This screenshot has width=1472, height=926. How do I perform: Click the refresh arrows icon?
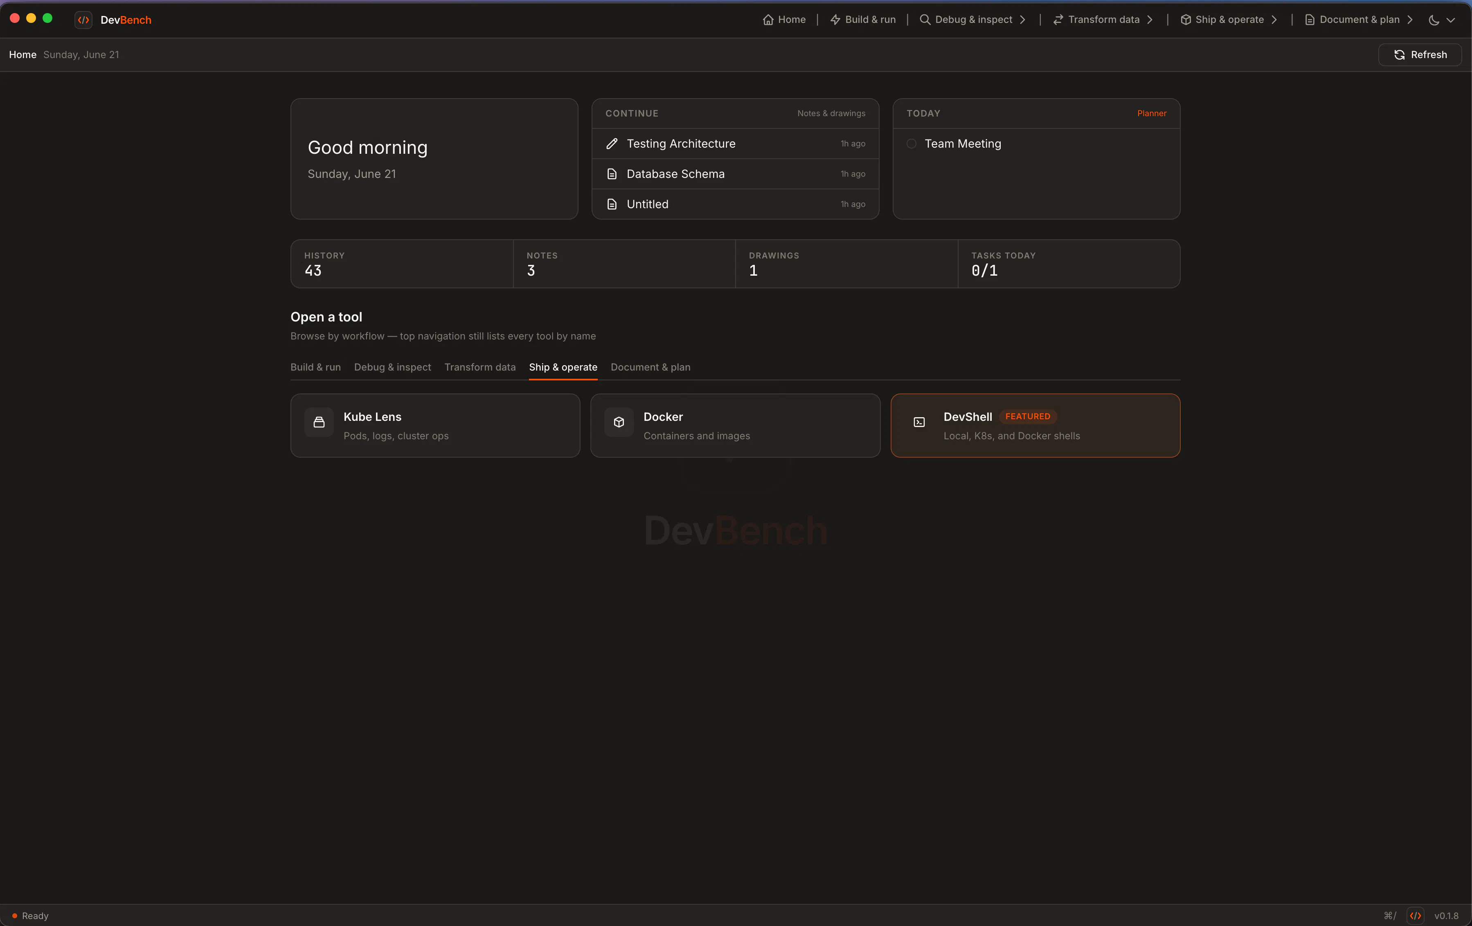click(x=1399, y=54)
